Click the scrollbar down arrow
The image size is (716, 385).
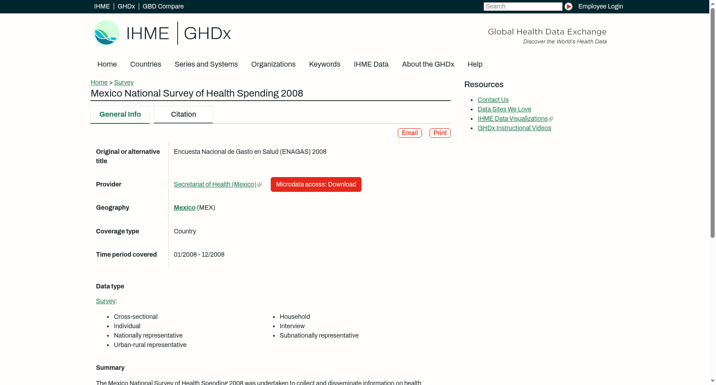click(712, 381)
